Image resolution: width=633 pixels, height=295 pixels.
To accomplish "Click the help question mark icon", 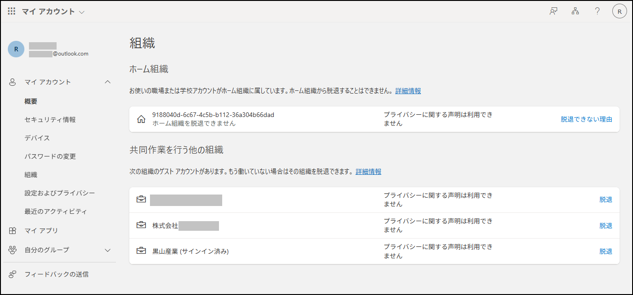I will point(597,11).
